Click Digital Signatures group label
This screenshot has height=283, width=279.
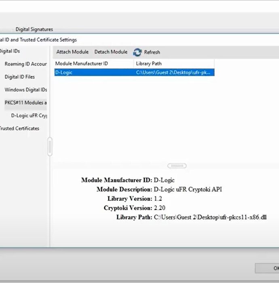click(34, 29)
